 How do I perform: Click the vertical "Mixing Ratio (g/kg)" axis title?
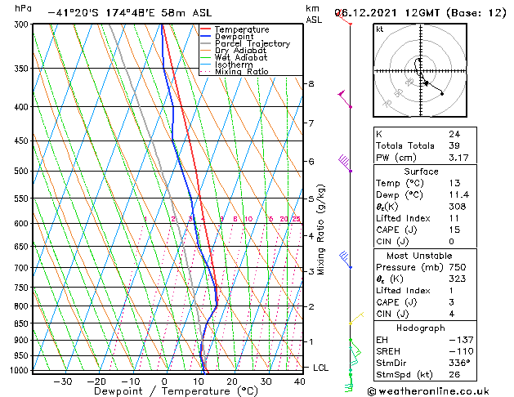[320, 230]
